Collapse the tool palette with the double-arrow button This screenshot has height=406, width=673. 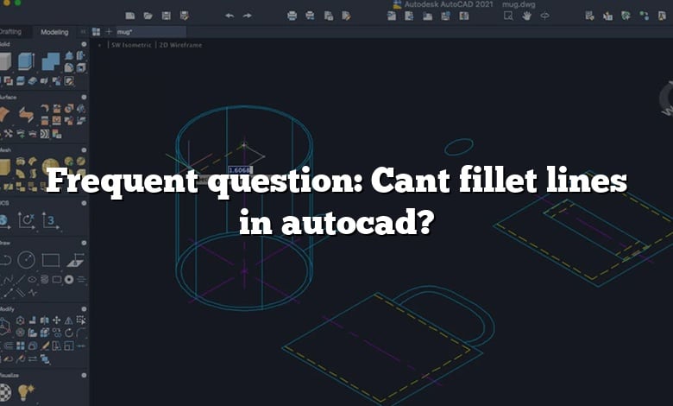[x=83, y=32]
